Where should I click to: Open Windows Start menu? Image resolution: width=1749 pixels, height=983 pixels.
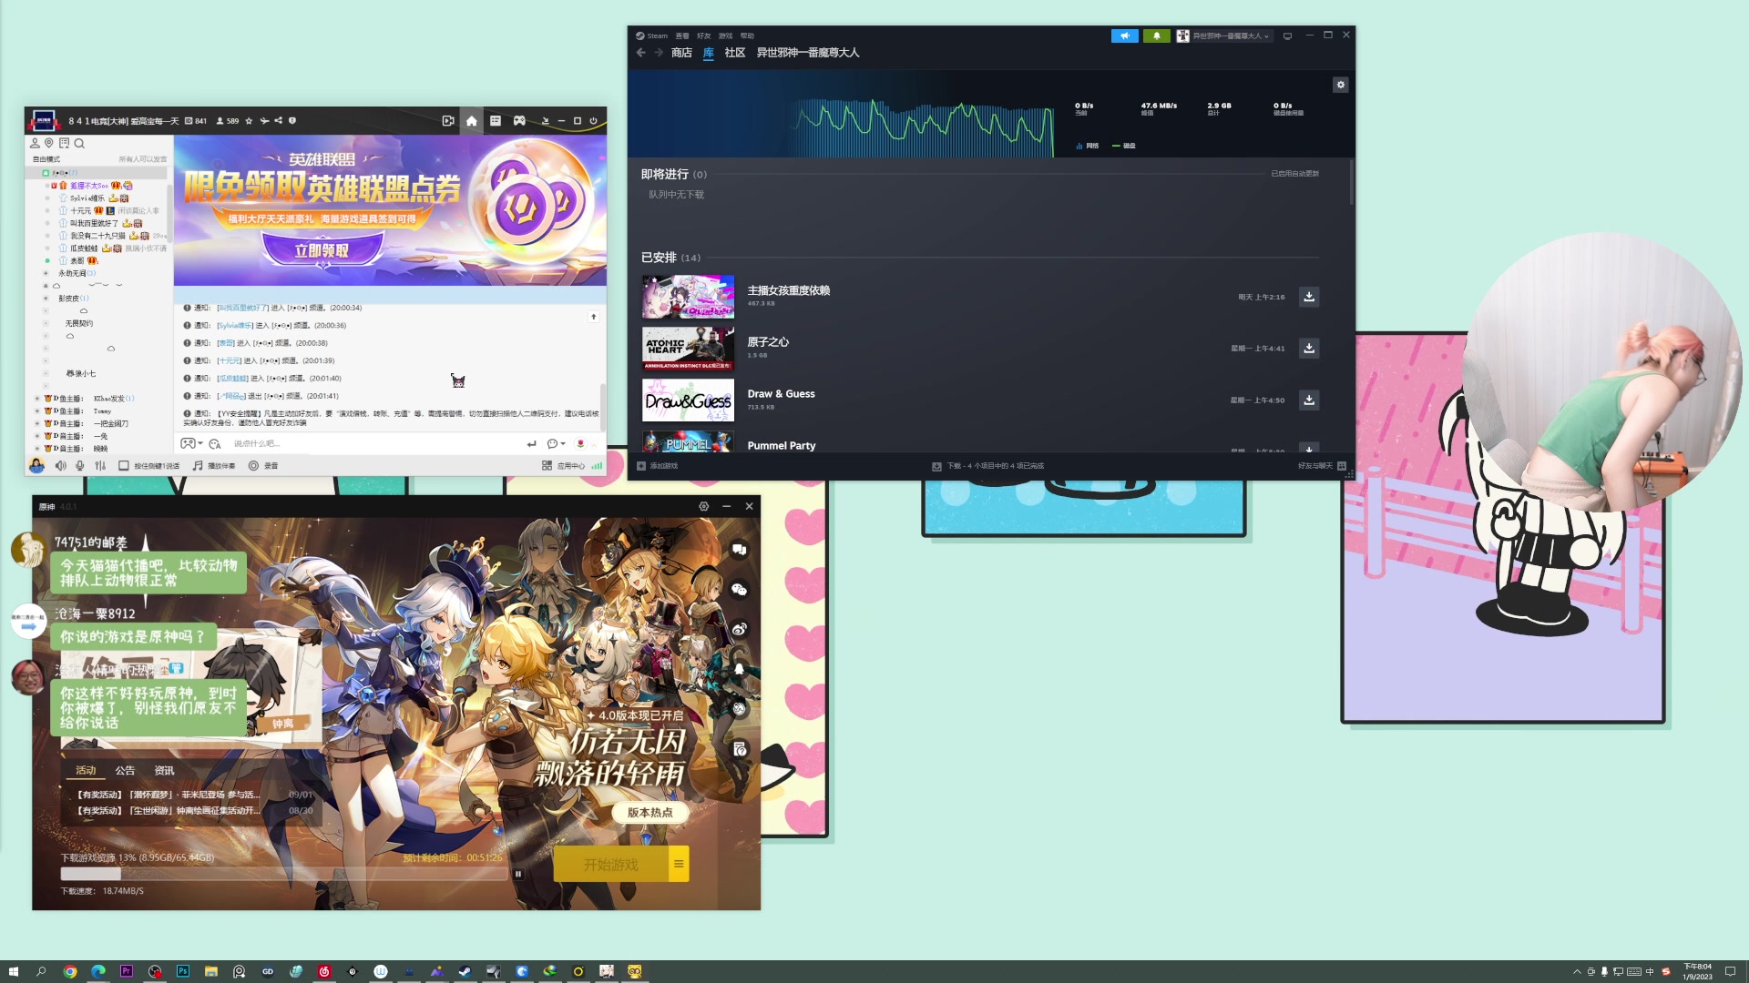(14, 971)
